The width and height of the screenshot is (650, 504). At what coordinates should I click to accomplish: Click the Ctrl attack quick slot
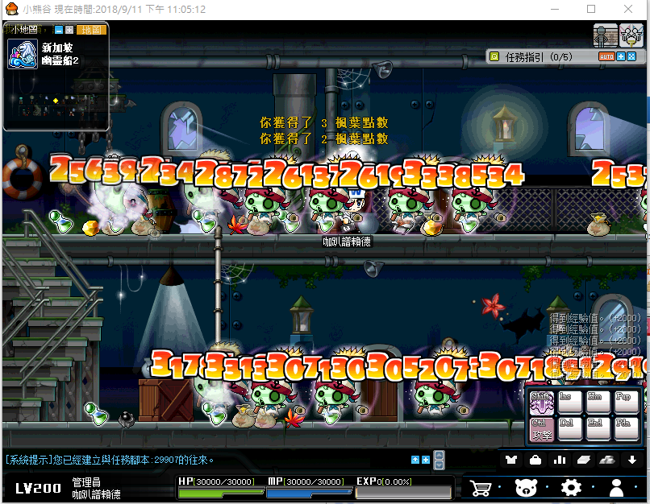click(542, 429)
